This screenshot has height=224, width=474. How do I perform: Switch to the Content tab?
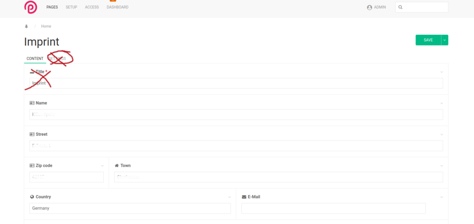click(x=35, y=58)
